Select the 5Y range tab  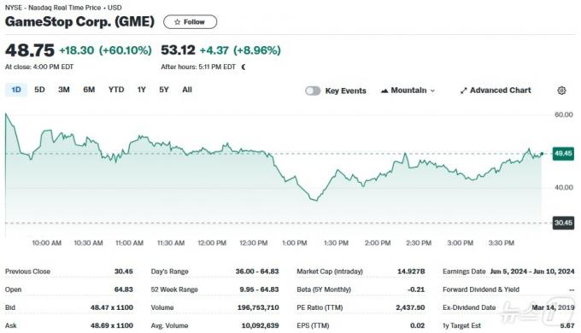coord(164,90)
